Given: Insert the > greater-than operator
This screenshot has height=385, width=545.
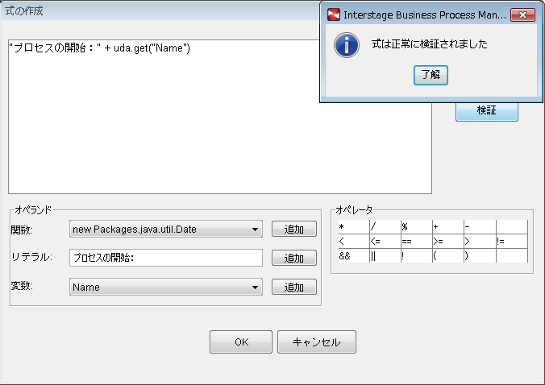Looking at the screenshot, I should (480, 242).
